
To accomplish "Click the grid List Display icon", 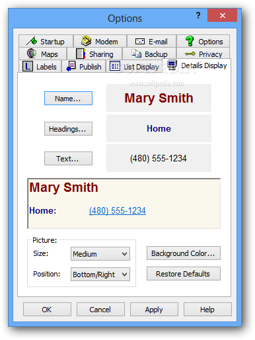I will tap(115, 66).
